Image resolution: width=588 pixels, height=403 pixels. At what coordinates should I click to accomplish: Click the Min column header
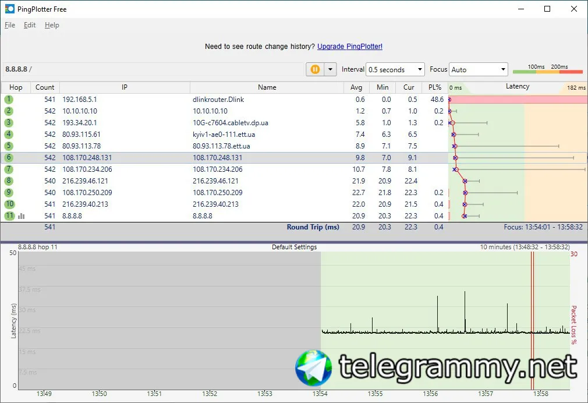click(382, 87)
